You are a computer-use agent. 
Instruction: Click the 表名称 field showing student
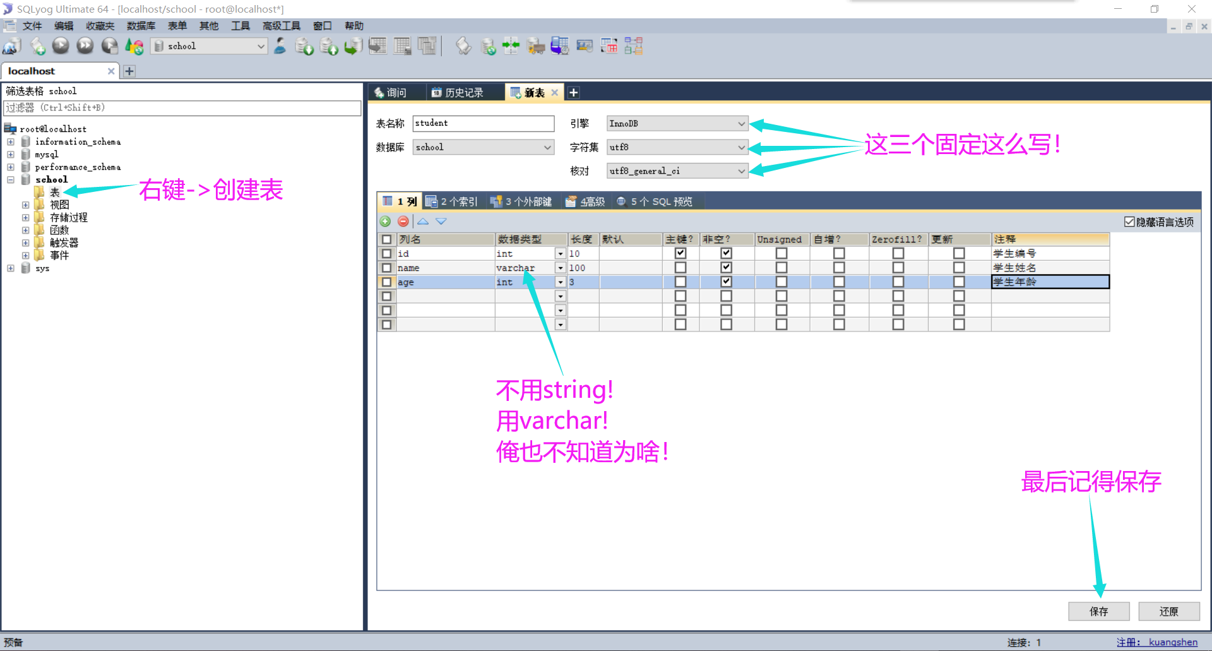pos(483,123)
